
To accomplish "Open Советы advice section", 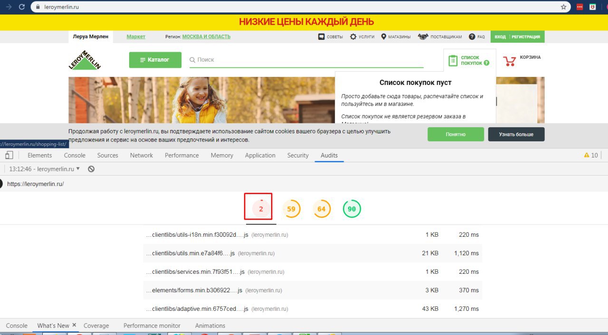I will click(x=330, y=37).
